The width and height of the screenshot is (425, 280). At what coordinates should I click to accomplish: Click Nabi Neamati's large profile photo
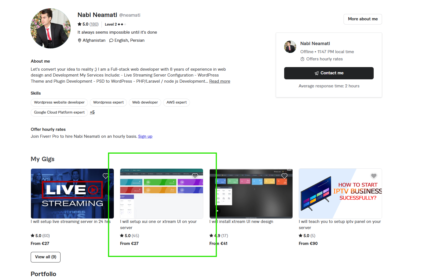(x=50, y=28)
